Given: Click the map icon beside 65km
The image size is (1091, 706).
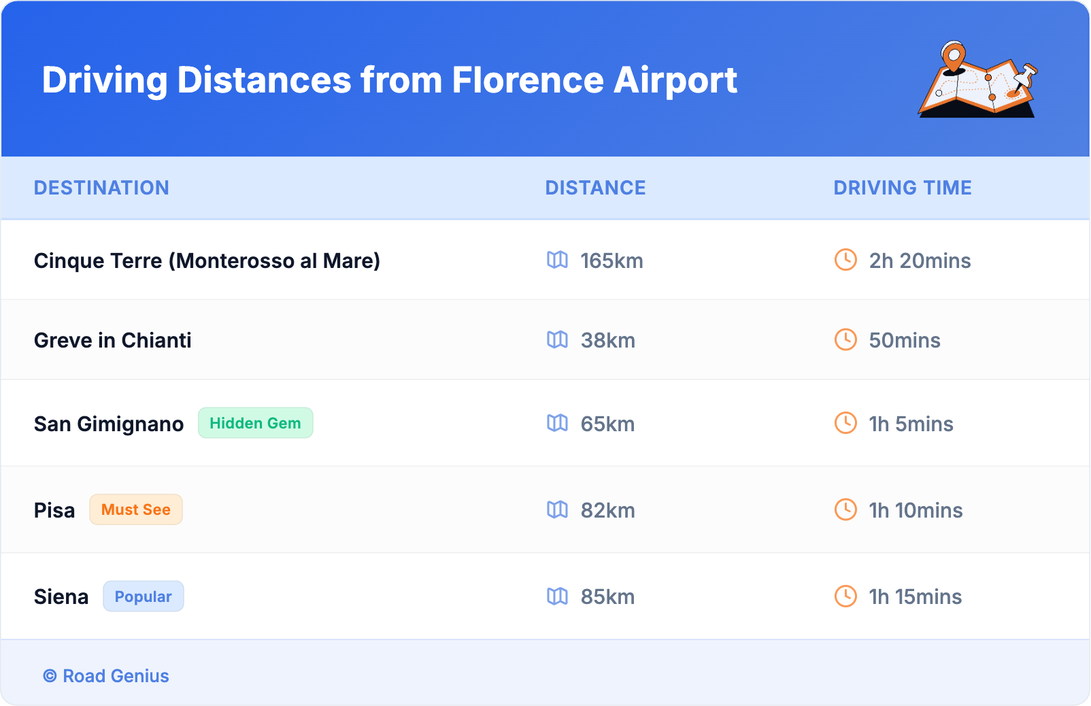Looking at the screenshot, I should coord(557,423).
